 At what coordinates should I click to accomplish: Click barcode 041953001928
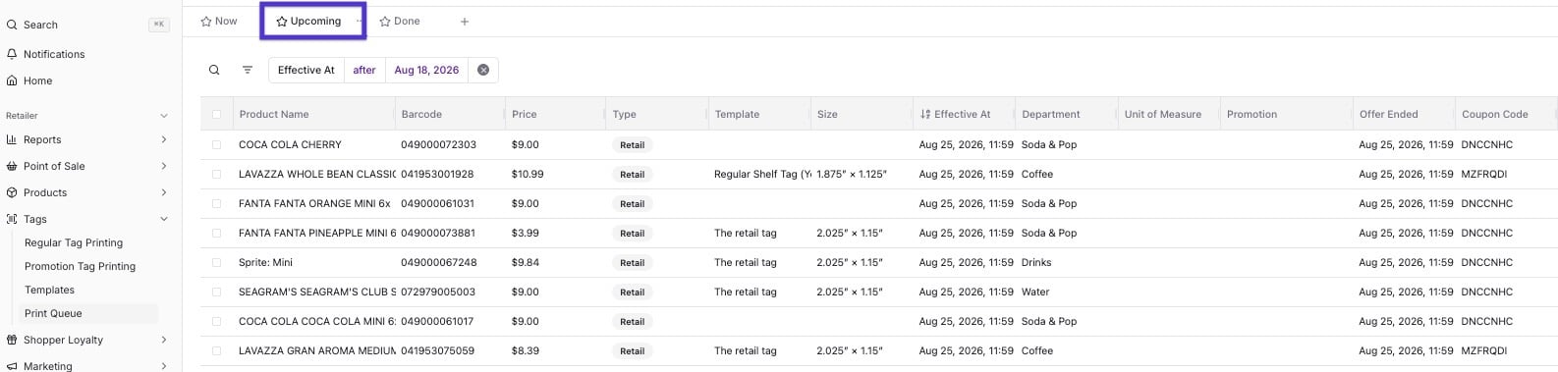coord(437,174)
